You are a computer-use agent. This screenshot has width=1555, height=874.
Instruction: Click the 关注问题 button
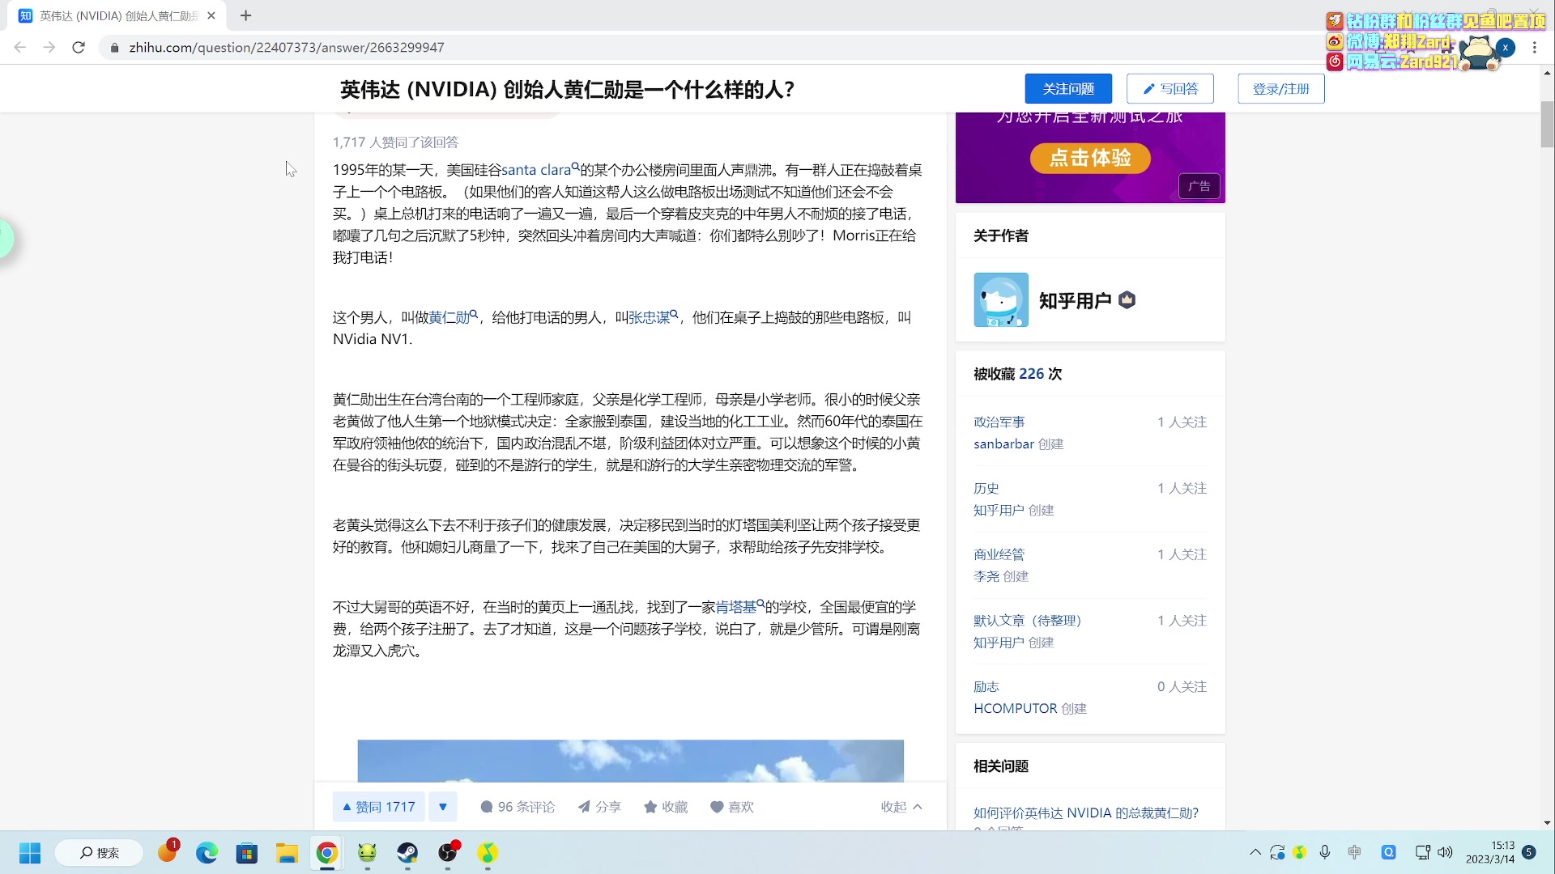point(1067,89)
